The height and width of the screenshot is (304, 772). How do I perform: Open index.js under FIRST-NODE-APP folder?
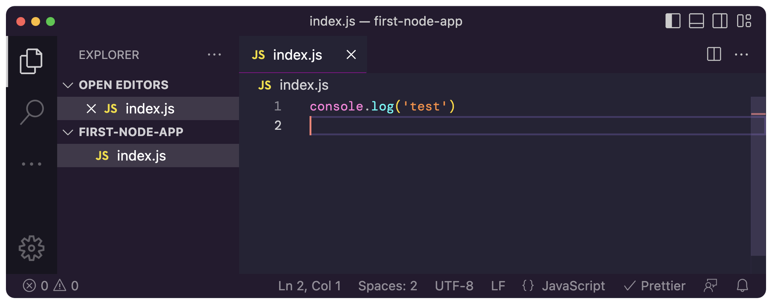click(x=141, y=156)
